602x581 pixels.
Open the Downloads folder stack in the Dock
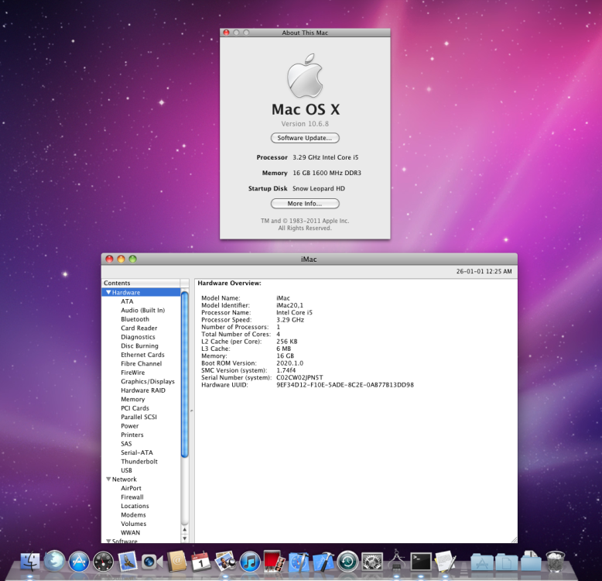[x=531, y=562]
